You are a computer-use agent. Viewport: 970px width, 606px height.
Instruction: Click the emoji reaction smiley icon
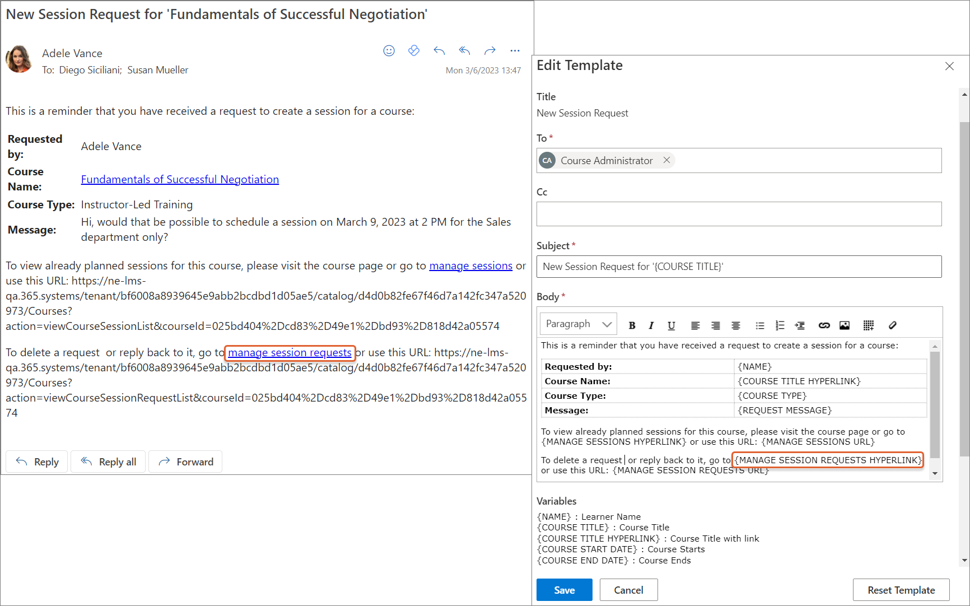tap(389, 51)
